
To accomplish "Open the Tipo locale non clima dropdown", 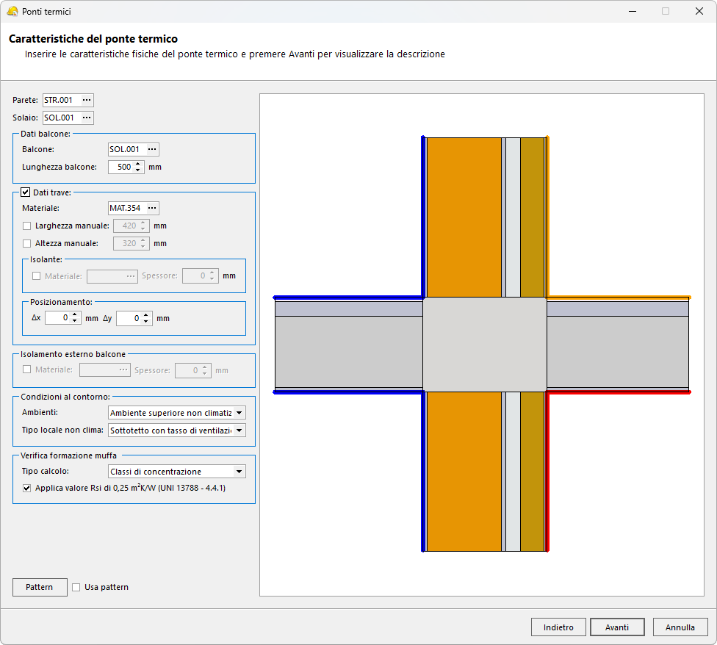I will click(x=239, y=430).
